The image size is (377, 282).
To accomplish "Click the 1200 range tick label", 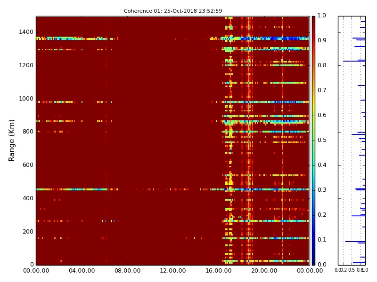I will 26,65.
